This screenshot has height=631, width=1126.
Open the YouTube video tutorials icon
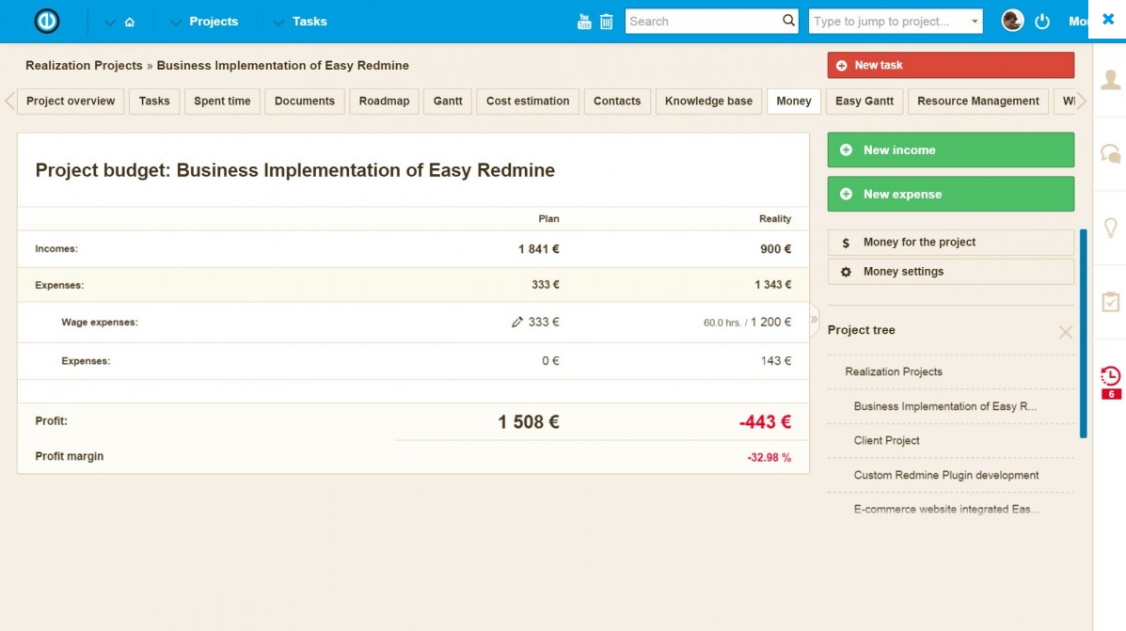pyautogui.click(x=584, y=22)
